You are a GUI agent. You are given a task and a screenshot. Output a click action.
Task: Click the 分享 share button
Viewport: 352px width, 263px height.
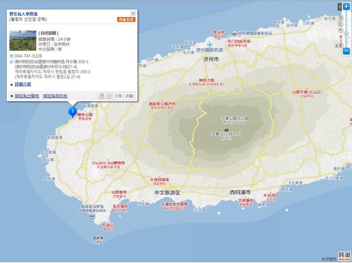click(118, 96)
